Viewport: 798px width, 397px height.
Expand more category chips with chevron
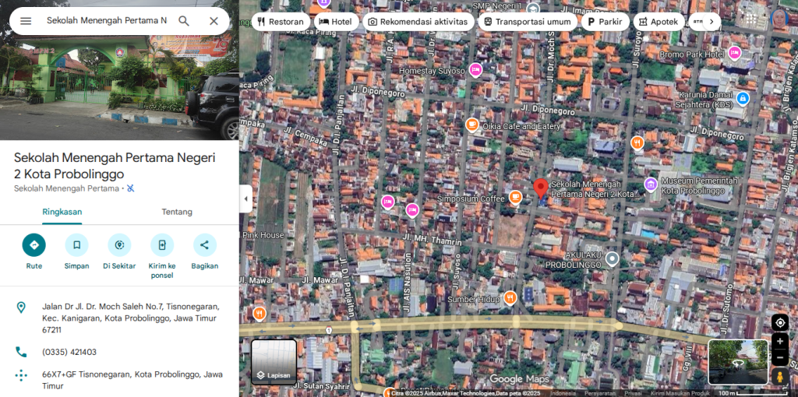coord(711,22)
